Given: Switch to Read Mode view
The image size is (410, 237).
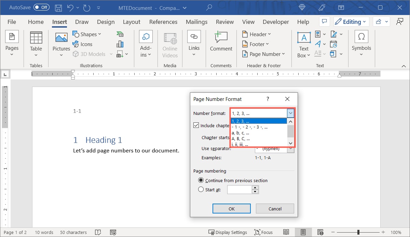Looking at the screenshot, I should click(286, 232).
